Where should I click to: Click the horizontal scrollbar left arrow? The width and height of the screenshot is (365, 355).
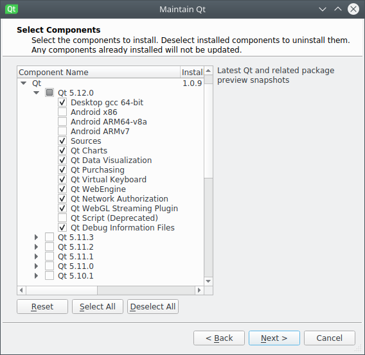coord(21,290)
